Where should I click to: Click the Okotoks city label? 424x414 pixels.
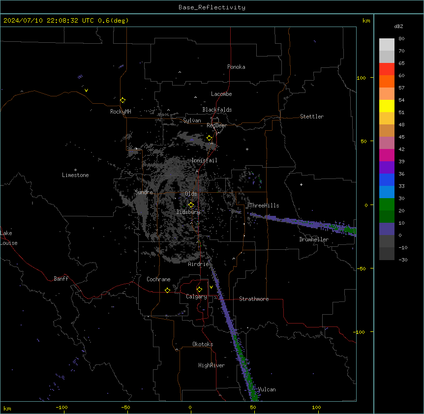pos(203,344)
